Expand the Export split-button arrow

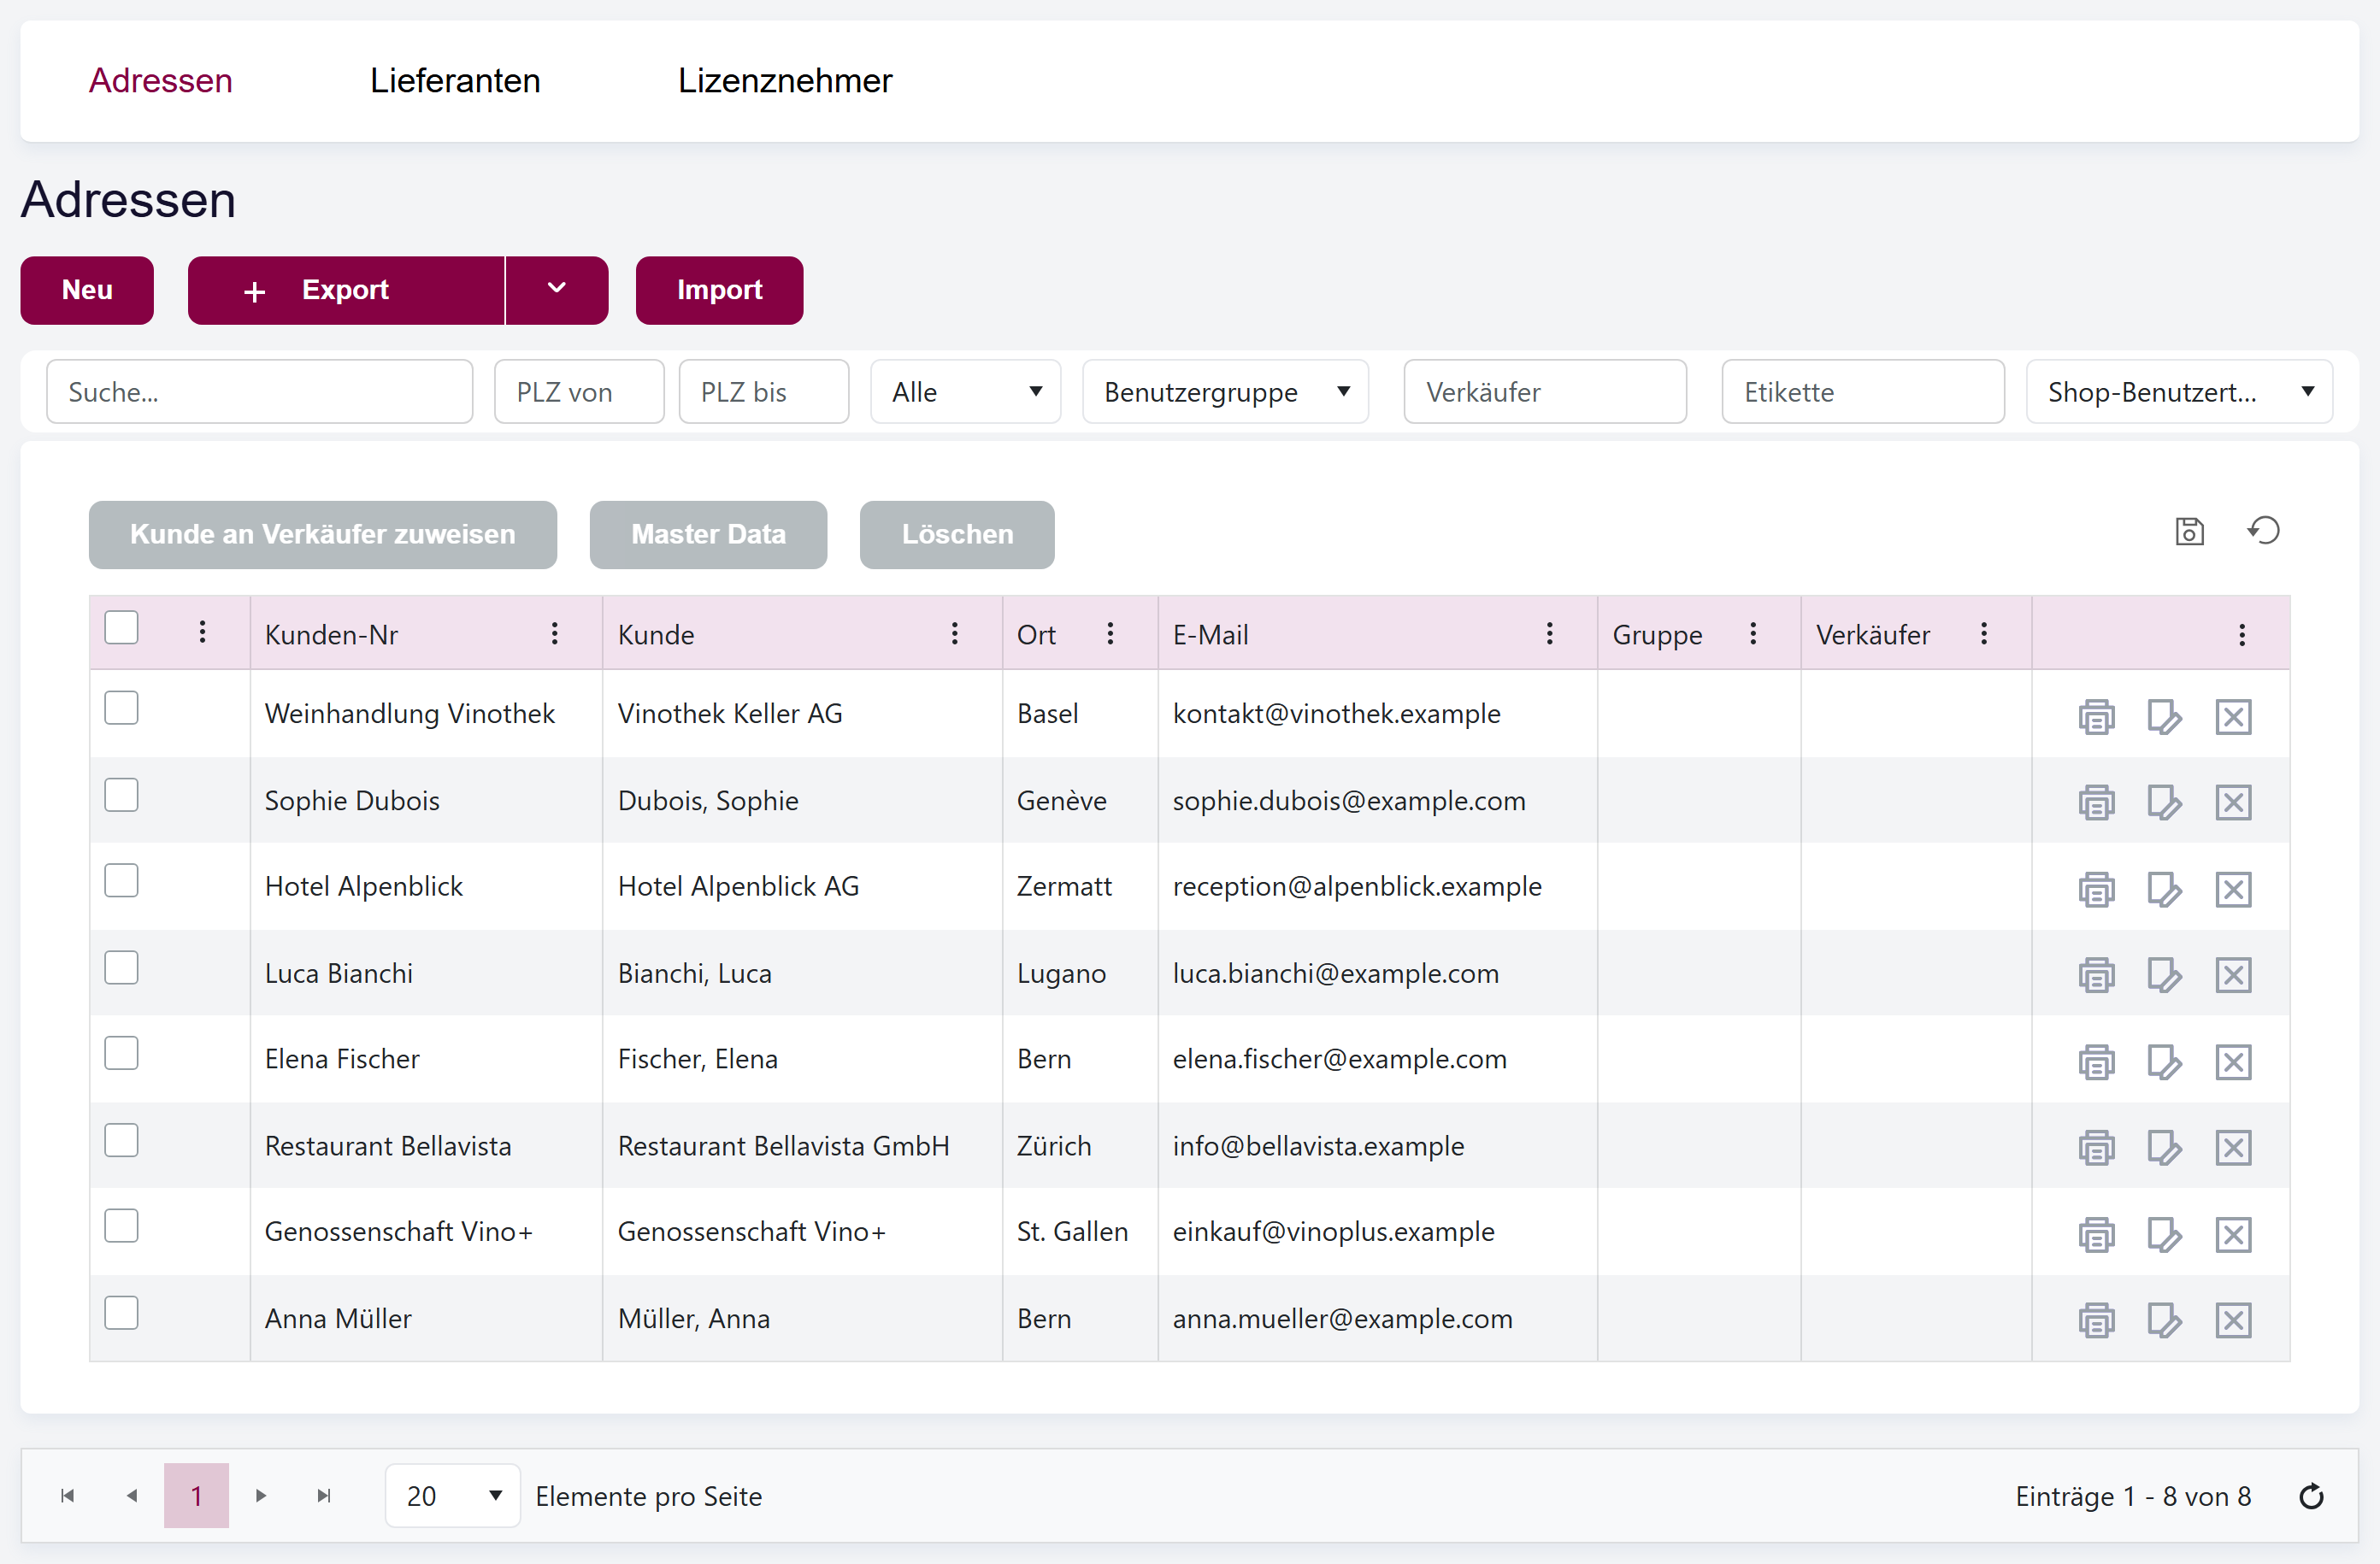pos(557,290)
